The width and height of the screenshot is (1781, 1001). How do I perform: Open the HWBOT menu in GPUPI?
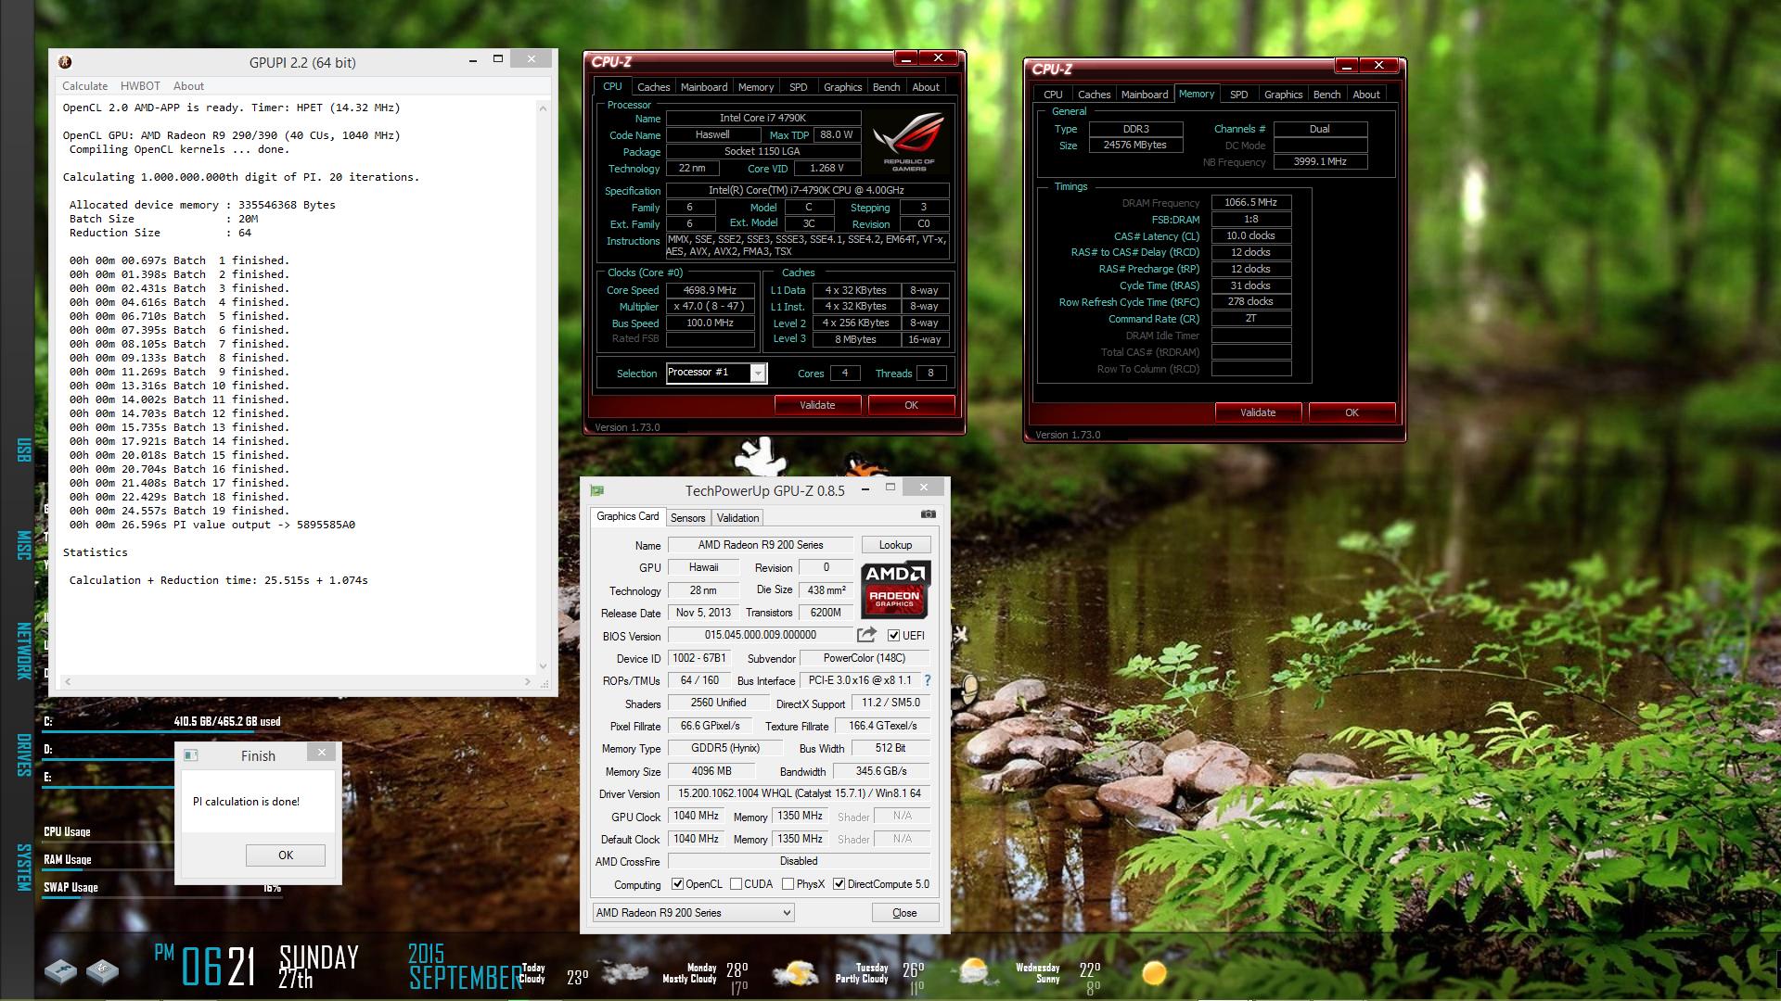point(140,85)
